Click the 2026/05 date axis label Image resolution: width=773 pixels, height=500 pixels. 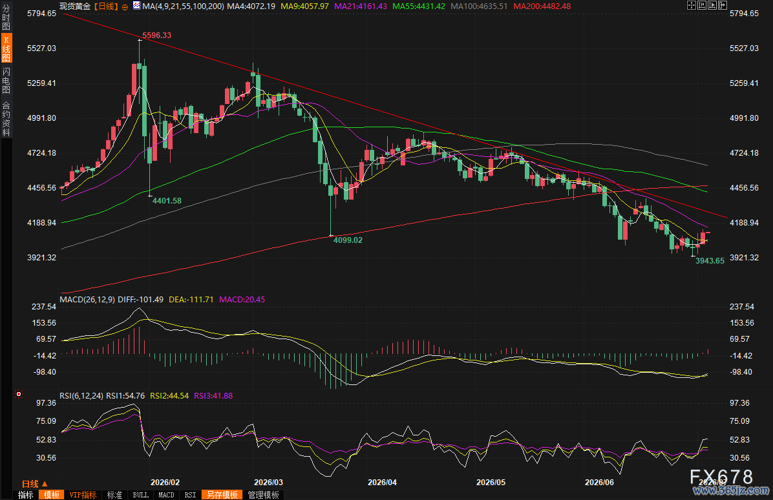(491, 483)
